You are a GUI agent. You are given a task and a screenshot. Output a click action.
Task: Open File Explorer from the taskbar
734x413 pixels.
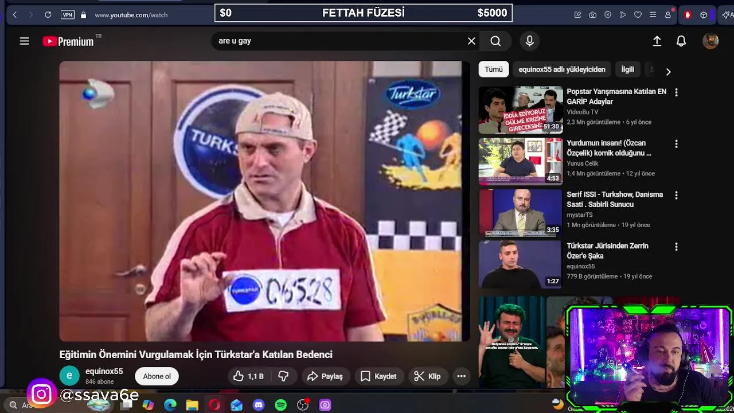[192, 405]
